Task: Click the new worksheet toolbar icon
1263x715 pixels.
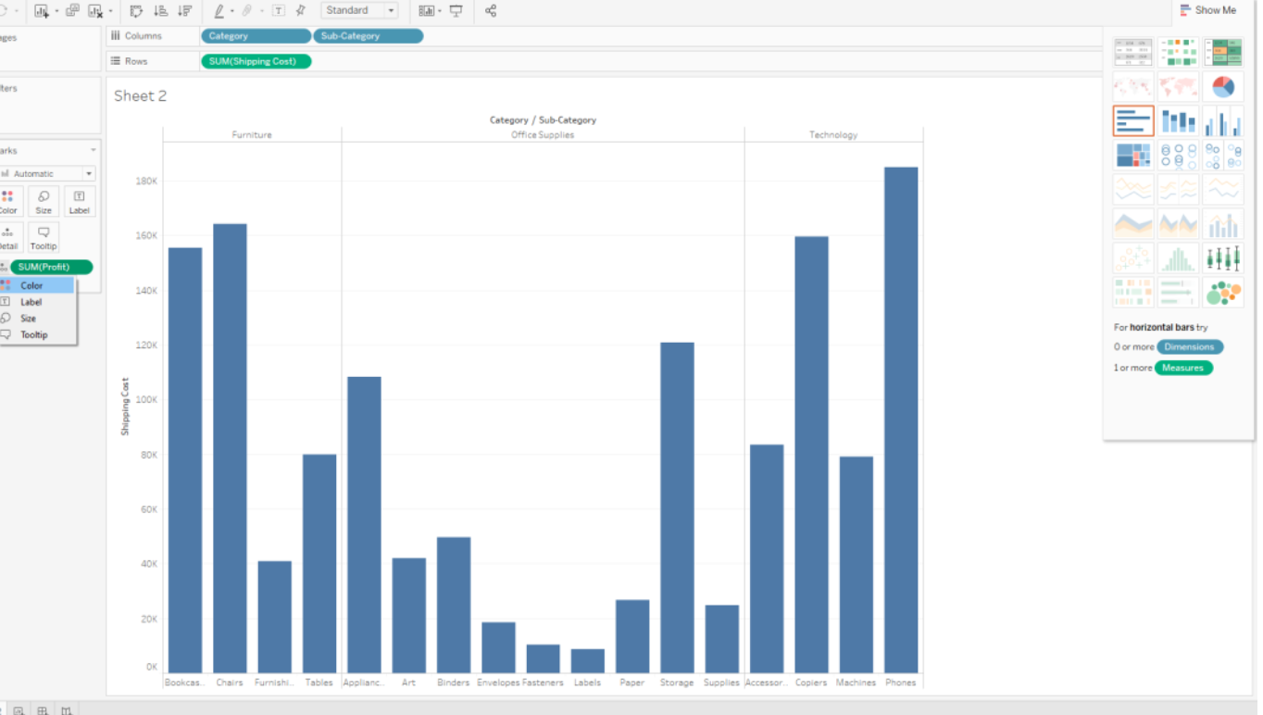Action: (x=42, y=11)
